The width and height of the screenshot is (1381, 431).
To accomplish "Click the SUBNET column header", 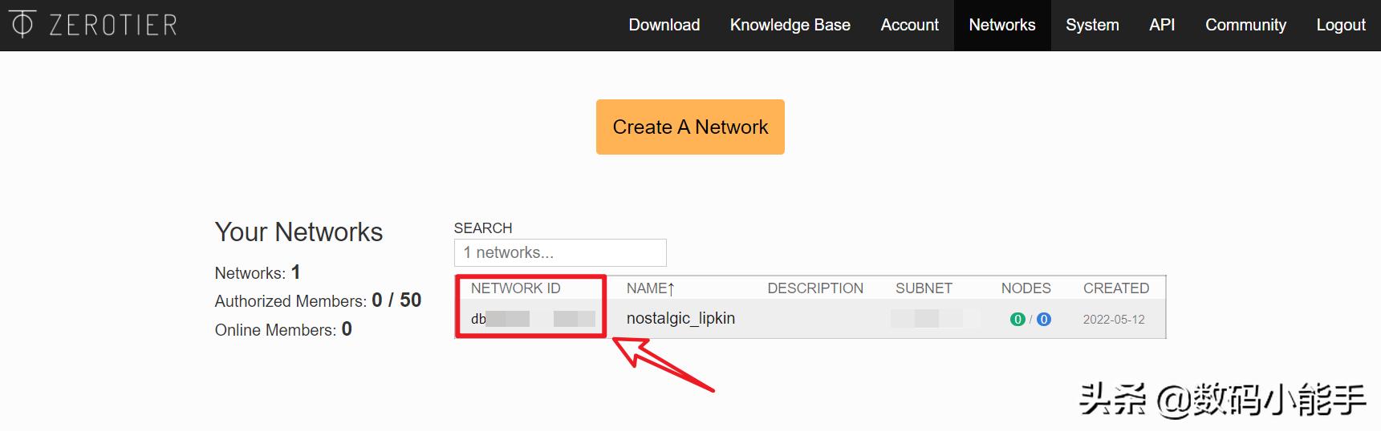I will [x=924, y=288].
